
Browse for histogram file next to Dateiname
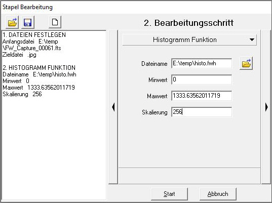(246, 63)
